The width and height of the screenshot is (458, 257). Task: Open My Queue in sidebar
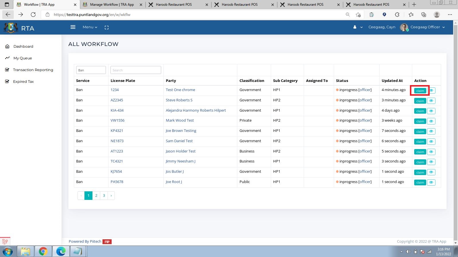[x=23, y=58]
